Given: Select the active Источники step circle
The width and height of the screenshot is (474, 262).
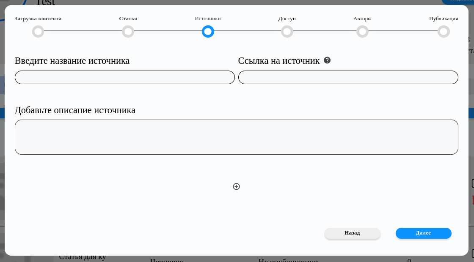Looking at the screenshot, I should (x=208, y=31).
